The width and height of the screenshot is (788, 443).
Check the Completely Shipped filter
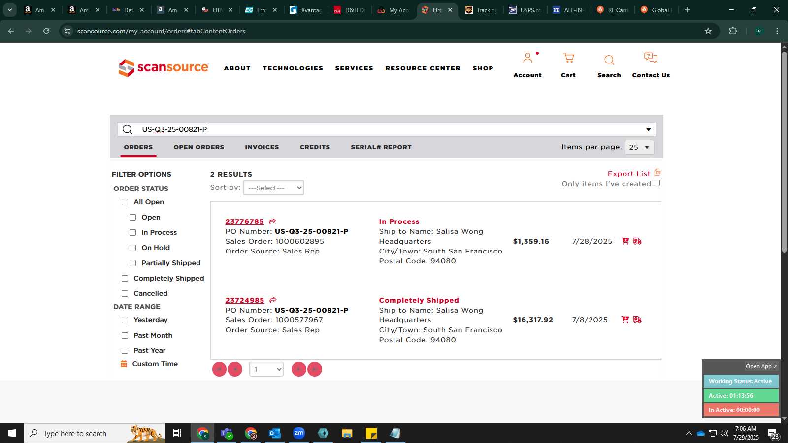pos(125,279)
